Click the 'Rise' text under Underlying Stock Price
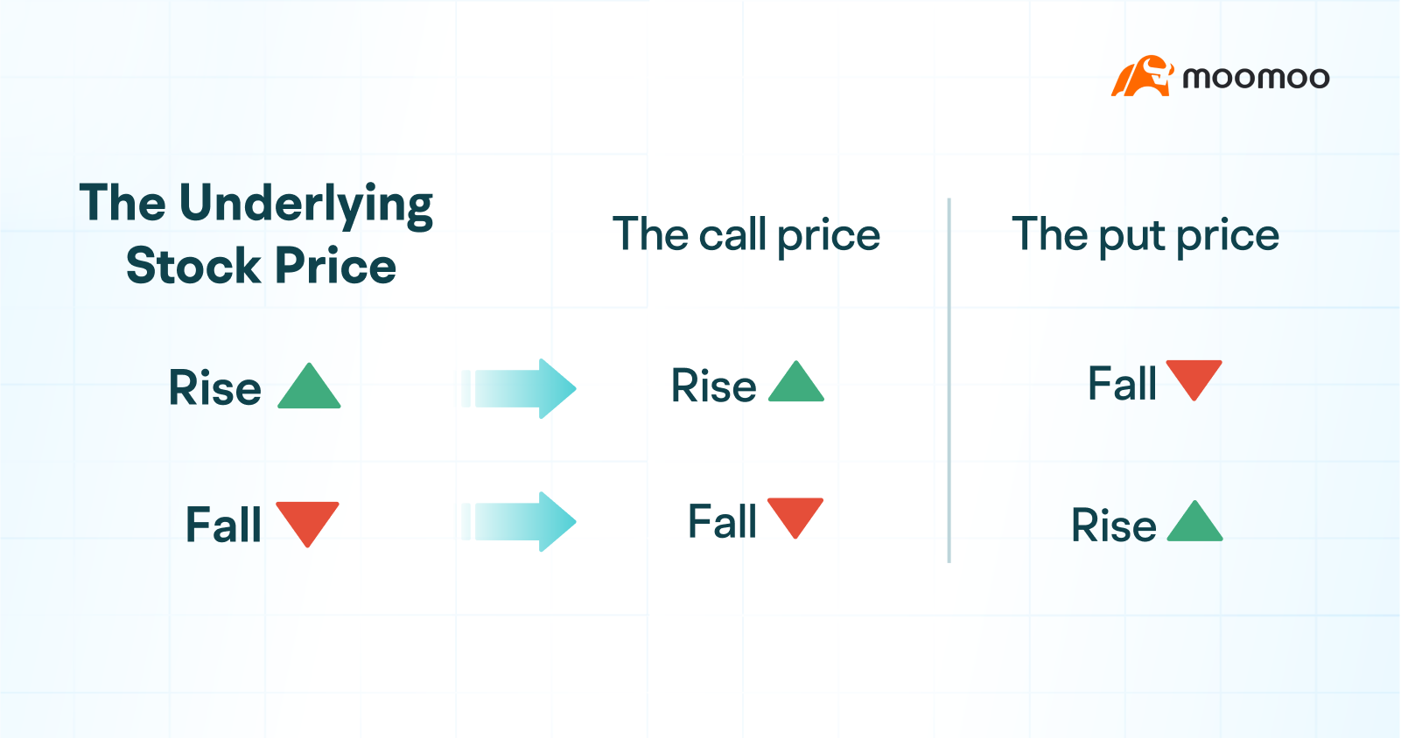1401x738 pixels. pos(215,388)
